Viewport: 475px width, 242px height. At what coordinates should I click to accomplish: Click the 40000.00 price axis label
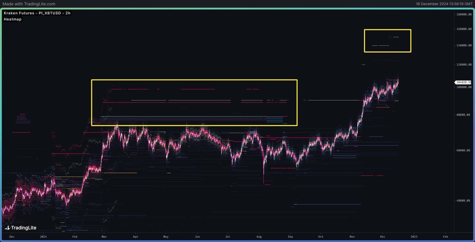tap(463, 201)
